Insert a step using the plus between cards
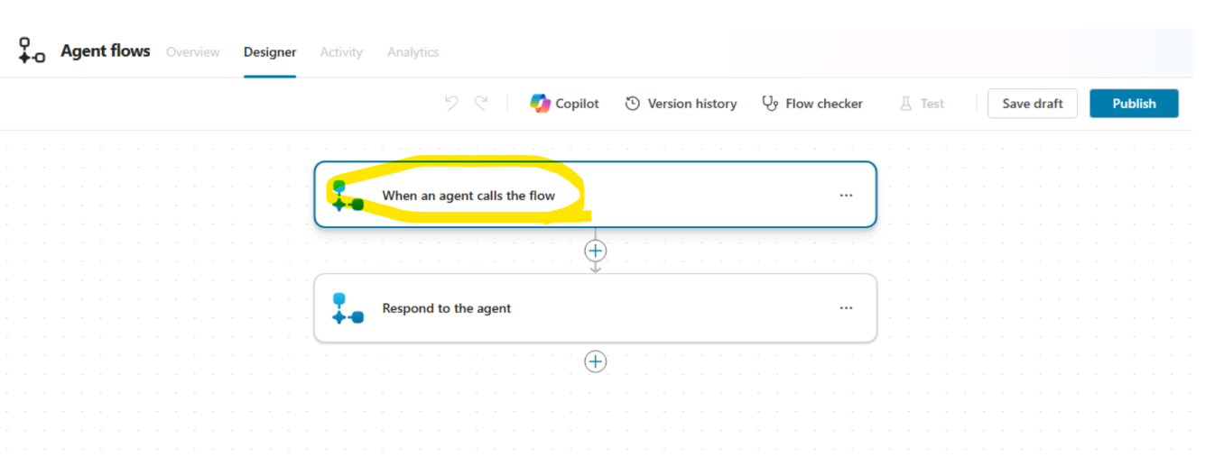 click(x=595, y=251)
